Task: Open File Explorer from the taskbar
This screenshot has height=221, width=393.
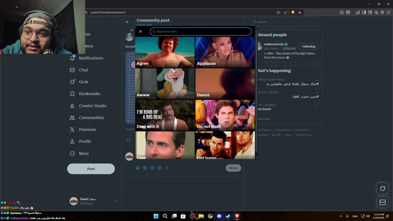Action: 201,216
